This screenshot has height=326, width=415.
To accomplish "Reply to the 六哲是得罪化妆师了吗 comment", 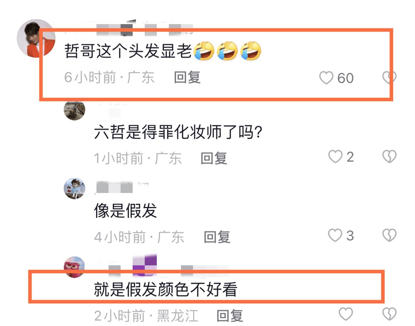I will point(214,158).
